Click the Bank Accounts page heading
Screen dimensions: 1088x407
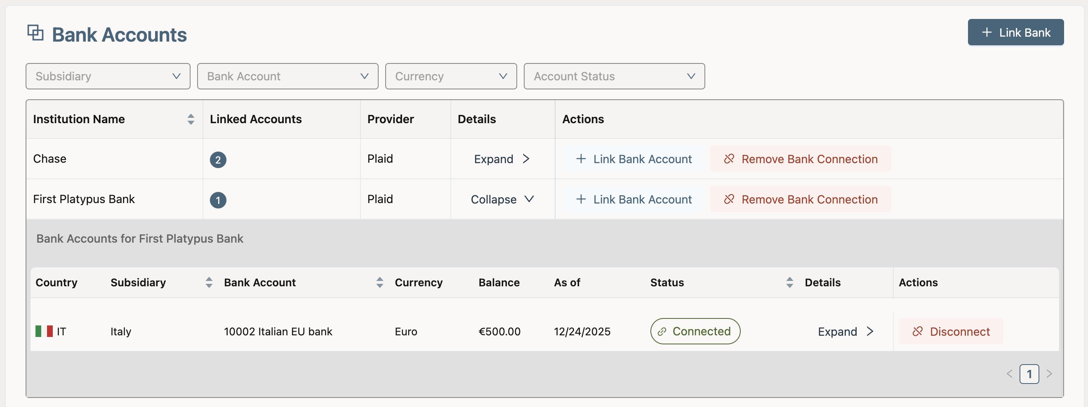tap(119, 35)
